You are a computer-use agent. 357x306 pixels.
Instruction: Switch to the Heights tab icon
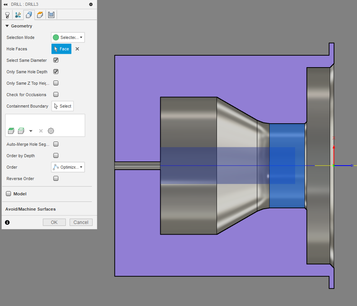coord(40,15)
